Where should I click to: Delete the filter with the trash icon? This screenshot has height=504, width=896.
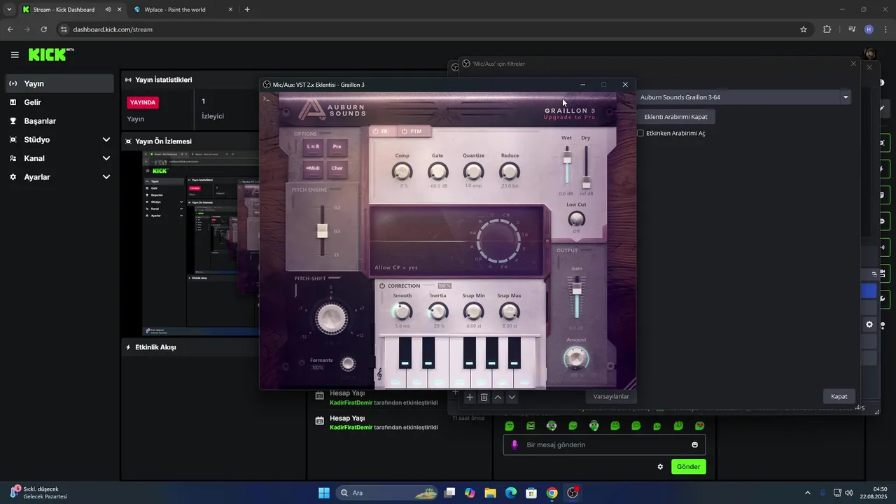484,397
